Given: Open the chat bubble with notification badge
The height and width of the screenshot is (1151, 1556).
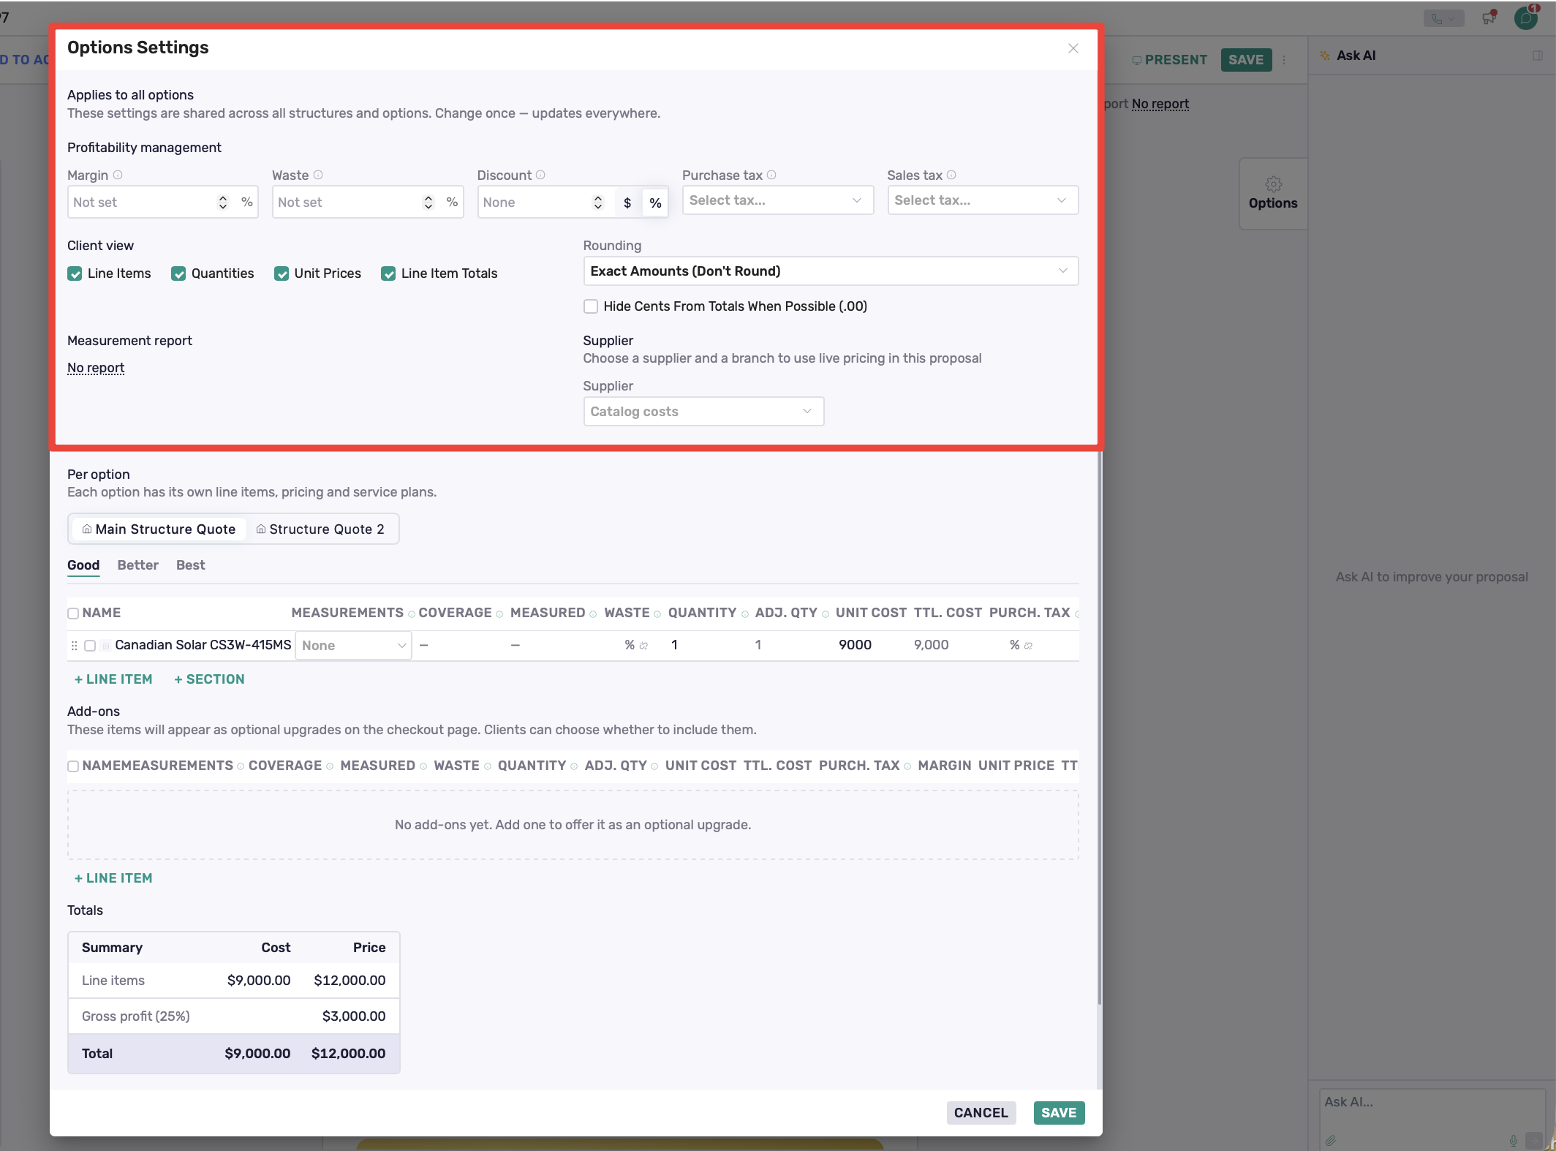Looking at the screenshot, I should tap(1527, 18).
